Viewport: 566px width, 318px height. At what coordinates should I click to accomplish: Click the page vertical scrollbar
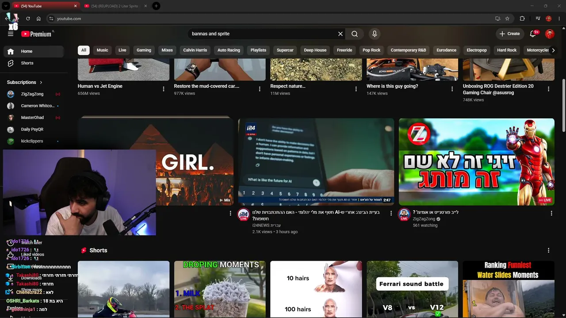coord(563,106)
